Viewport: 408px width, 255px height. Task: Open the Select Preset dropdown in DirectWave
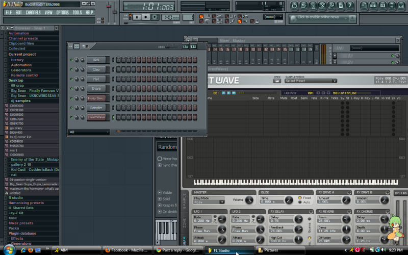pyautogui.click(x=311, y=81)
